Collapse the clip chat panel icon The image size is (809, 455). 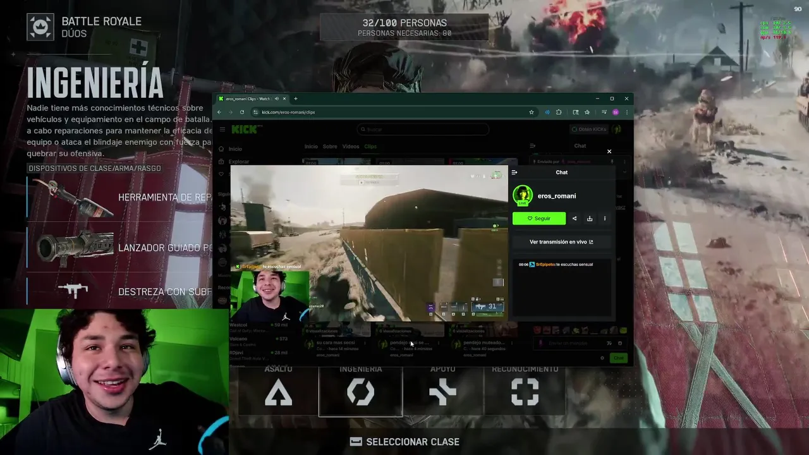tap(514, 172)
